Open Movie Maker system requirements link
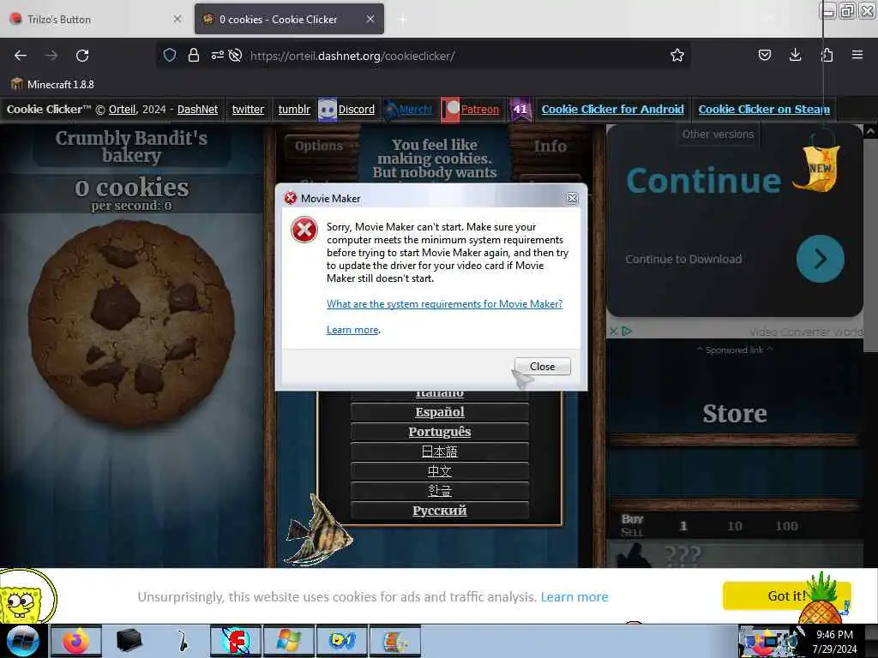 pyautogui.click(x=445, y=304)
